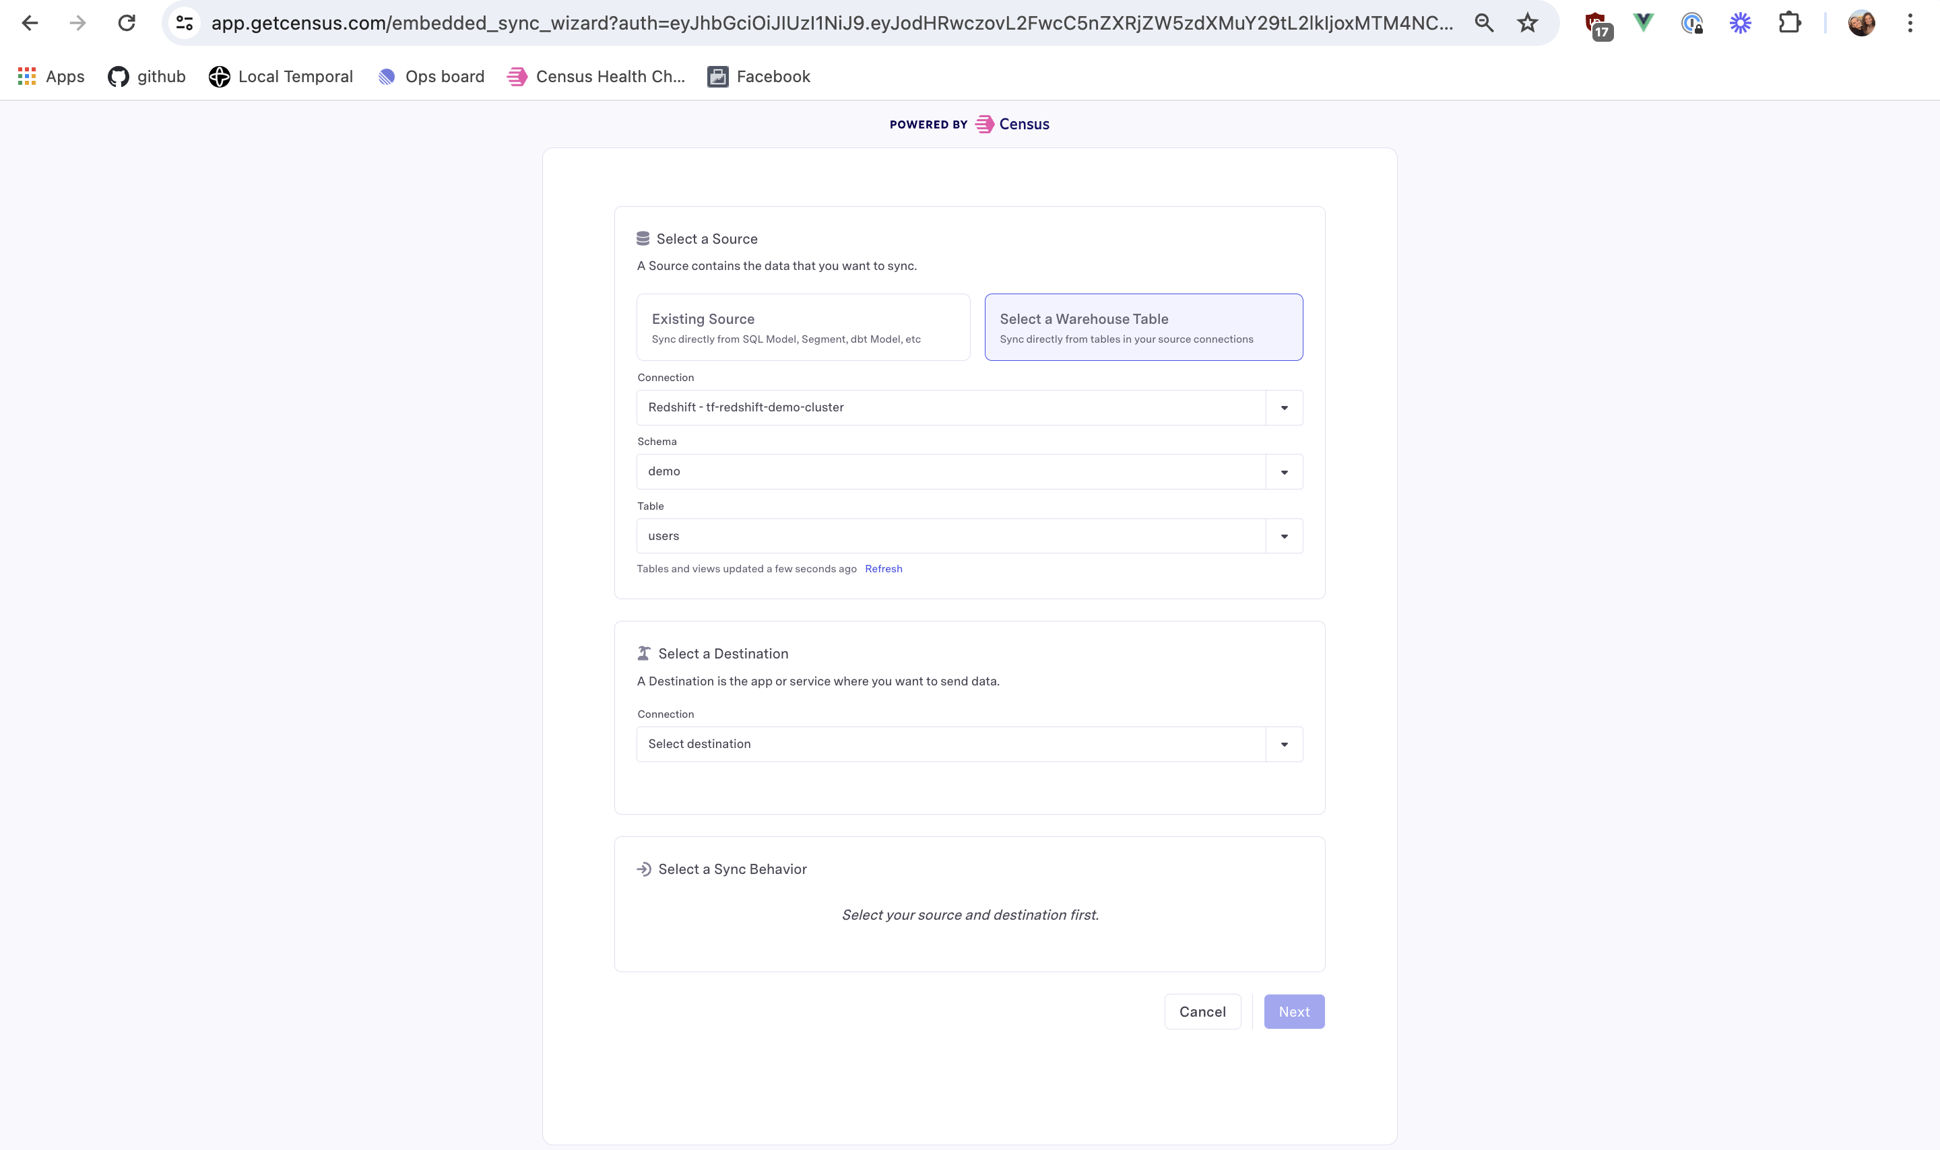This screenshot has height=1150, width=1940.
Task: Open the password manager extension icon
Action: point(1692,24)
